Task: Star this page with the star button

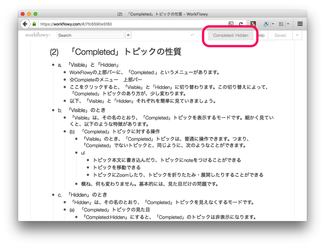Action: 128,35
